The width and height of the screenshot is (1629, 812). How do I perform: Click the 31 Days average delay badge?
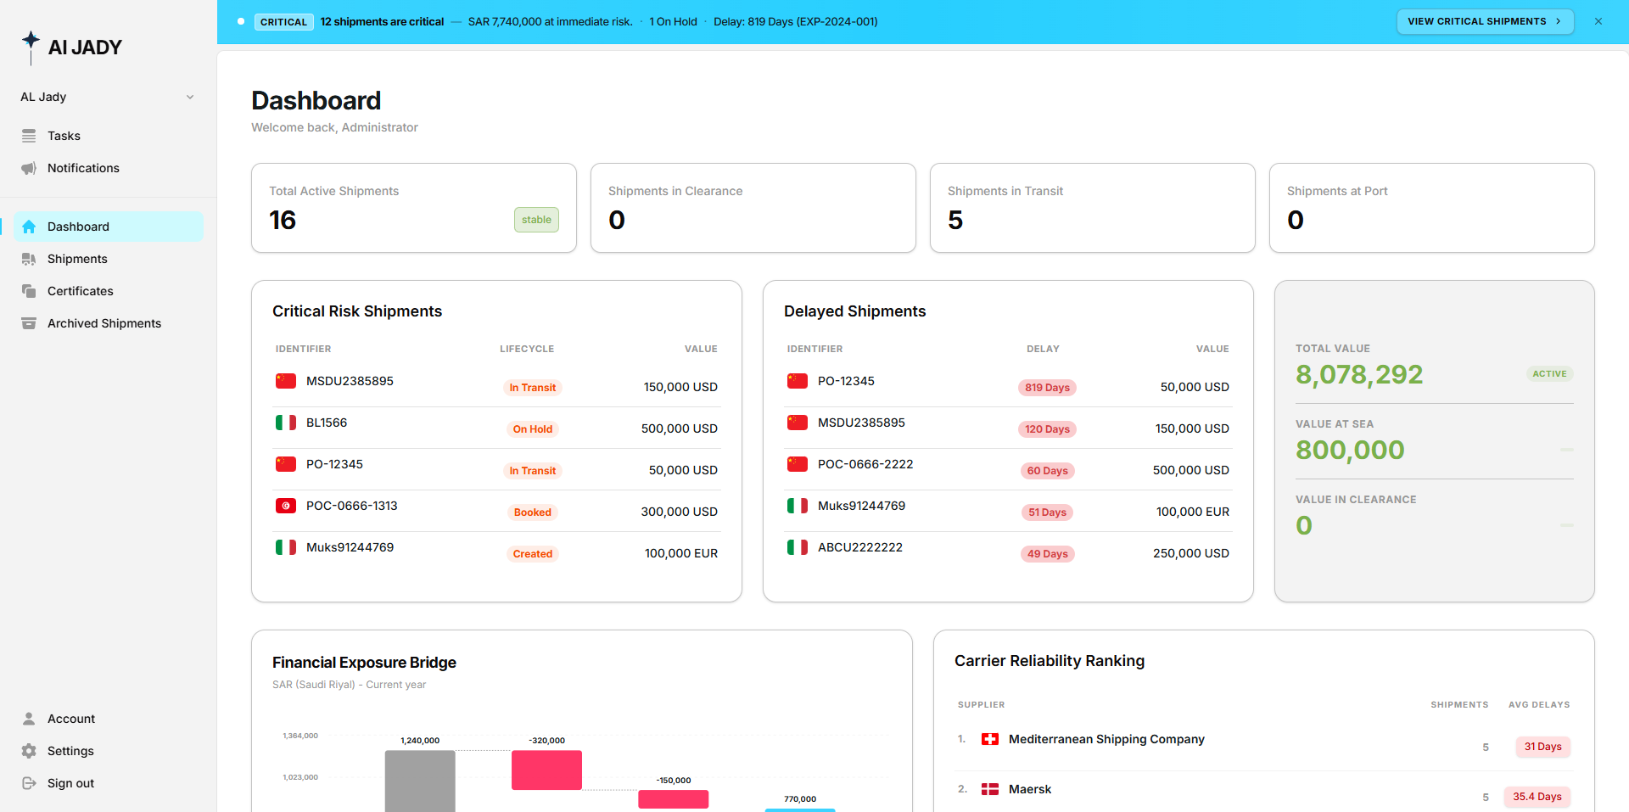click(1542, 747)
